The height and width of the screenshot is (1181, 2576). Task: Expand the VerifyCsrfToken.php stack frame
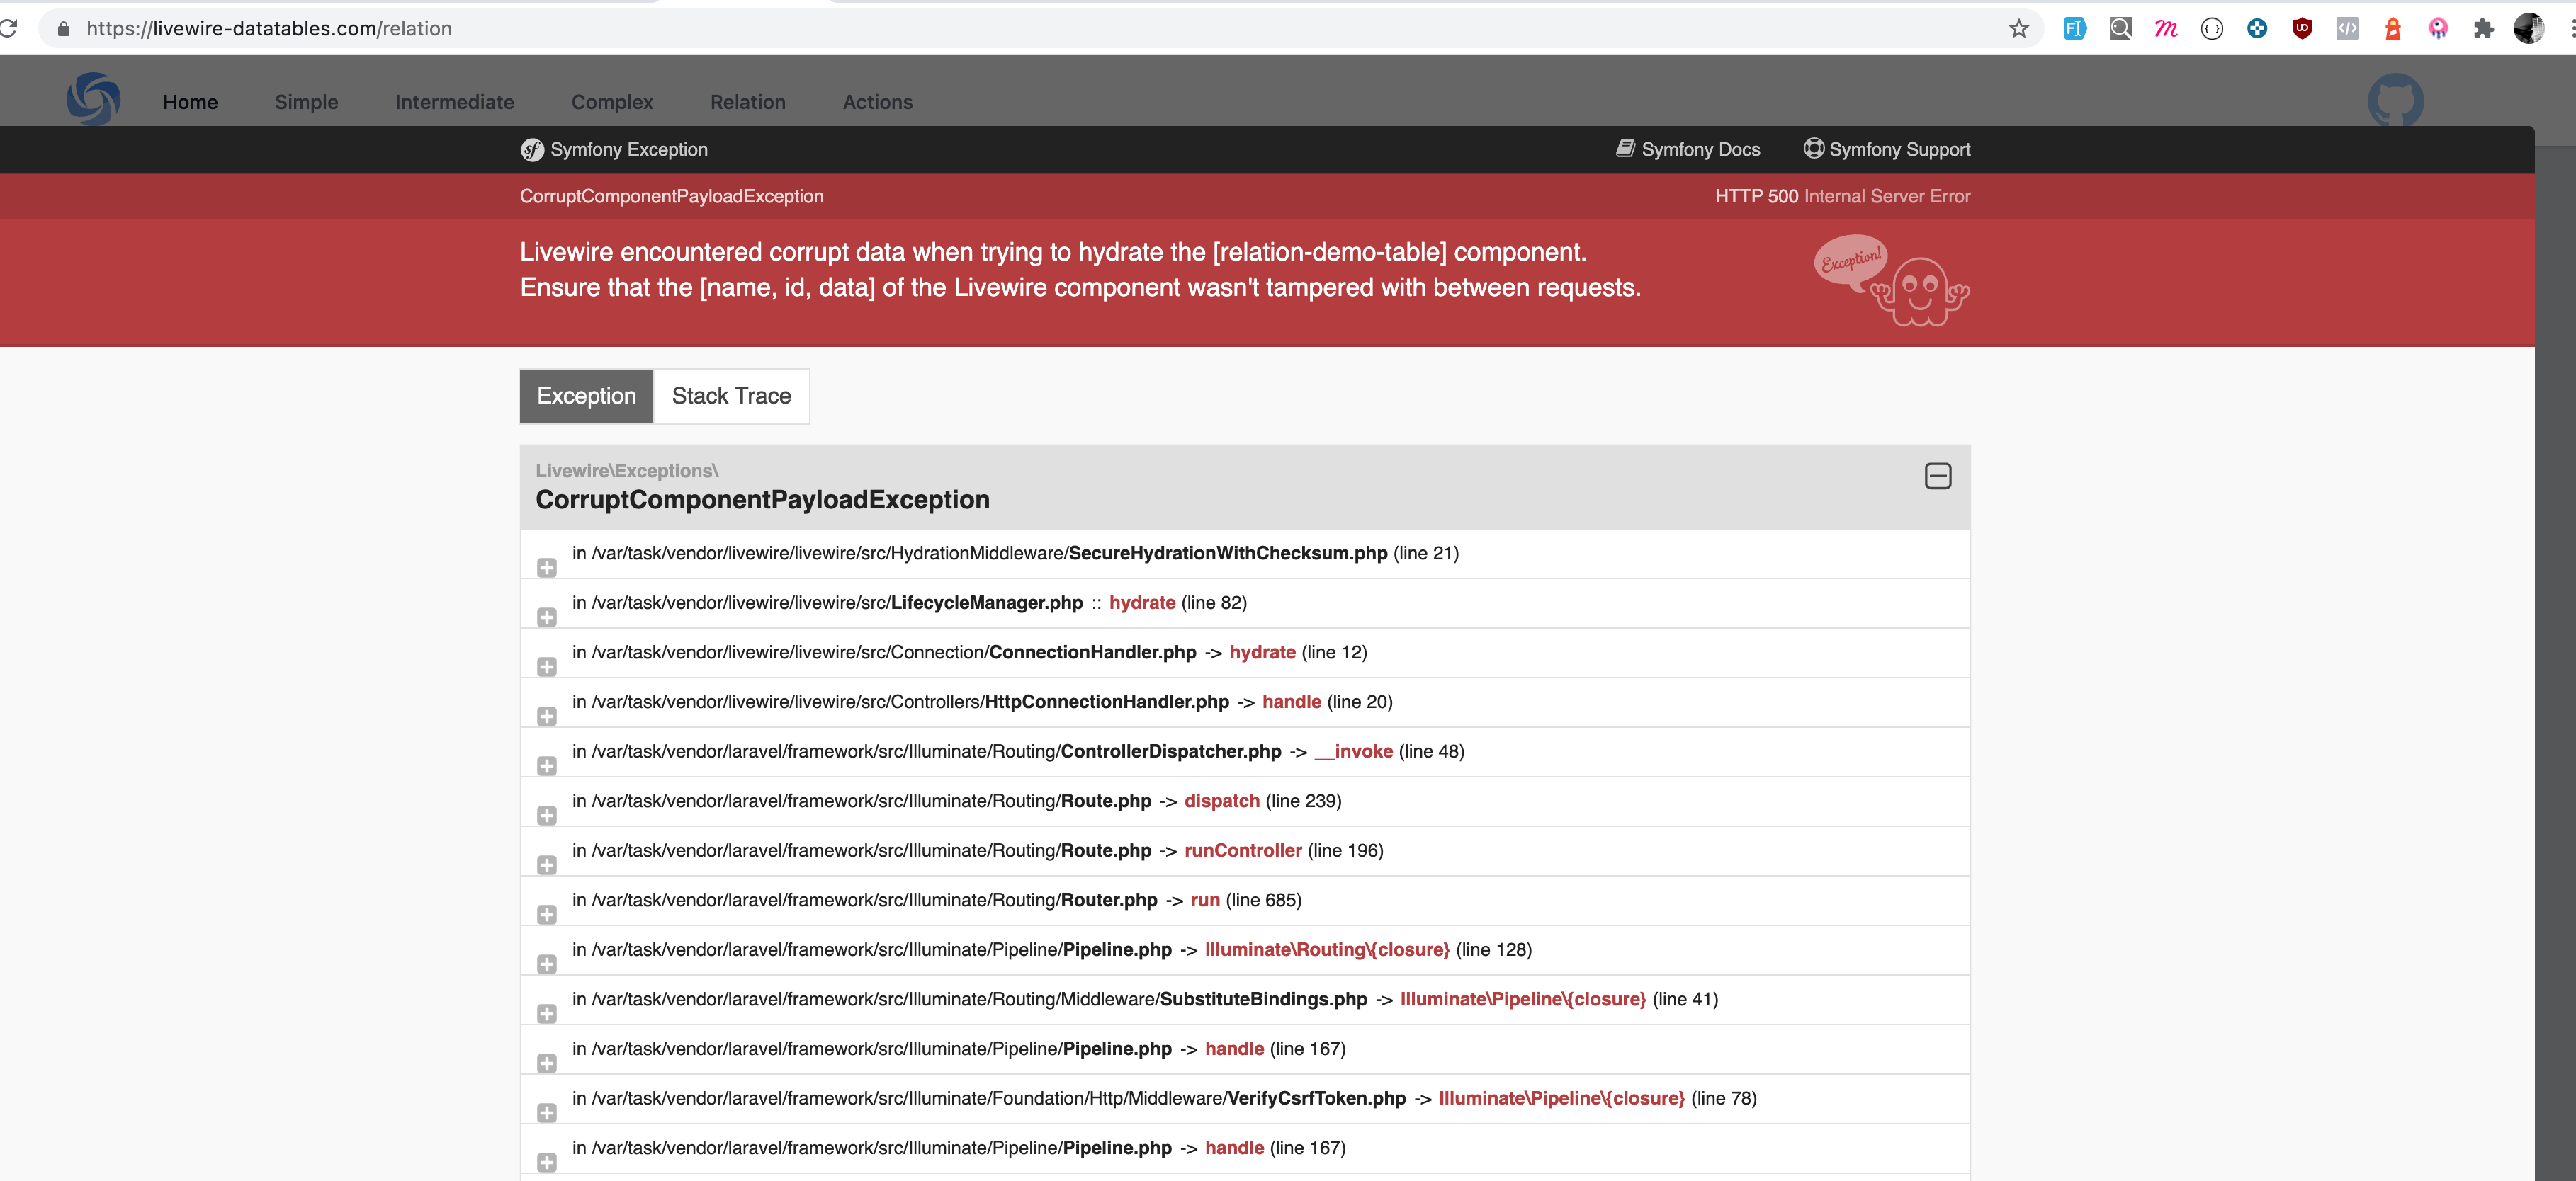coord(547,1113)
